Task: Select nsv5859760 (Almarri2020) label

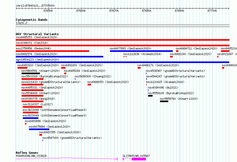Action: [179, 99]
